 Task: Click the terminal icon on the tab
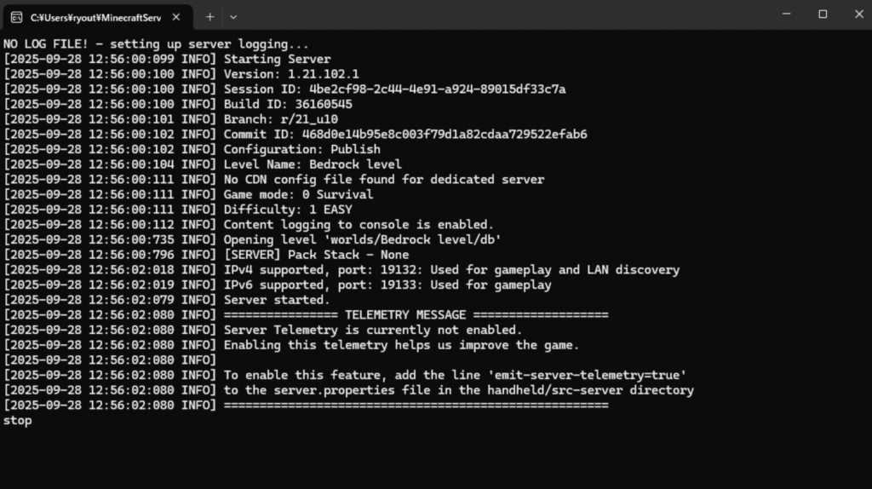pyautogui.click(x=17, y=16)
